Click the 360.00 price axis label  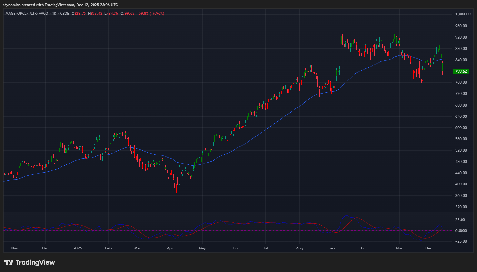(x=461, y=196)
